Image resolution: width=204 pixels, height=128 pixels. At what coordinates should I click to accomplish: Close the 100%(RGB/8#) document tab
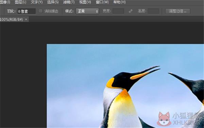tap(26, 19)
